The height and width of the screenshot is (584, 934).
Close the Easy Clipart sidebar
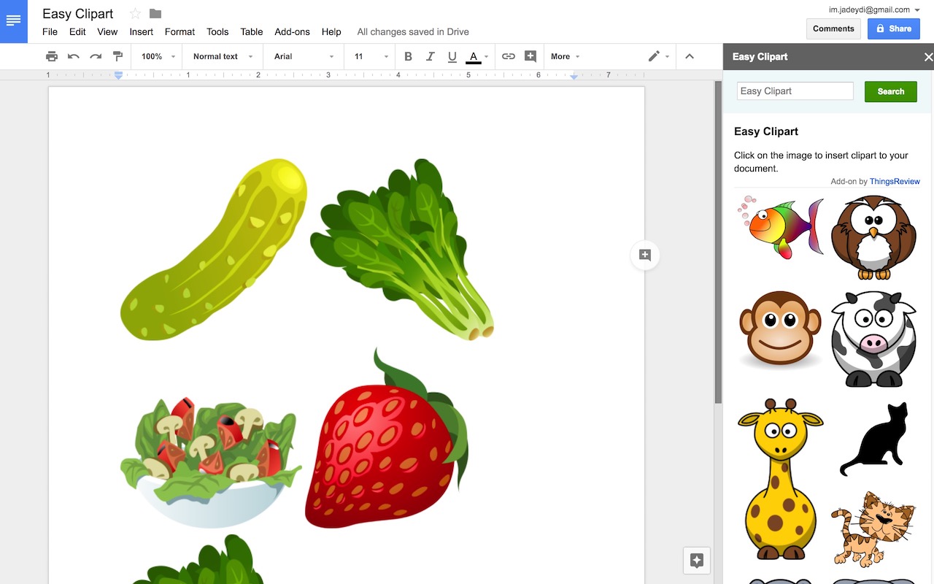[x=928, y=57]
